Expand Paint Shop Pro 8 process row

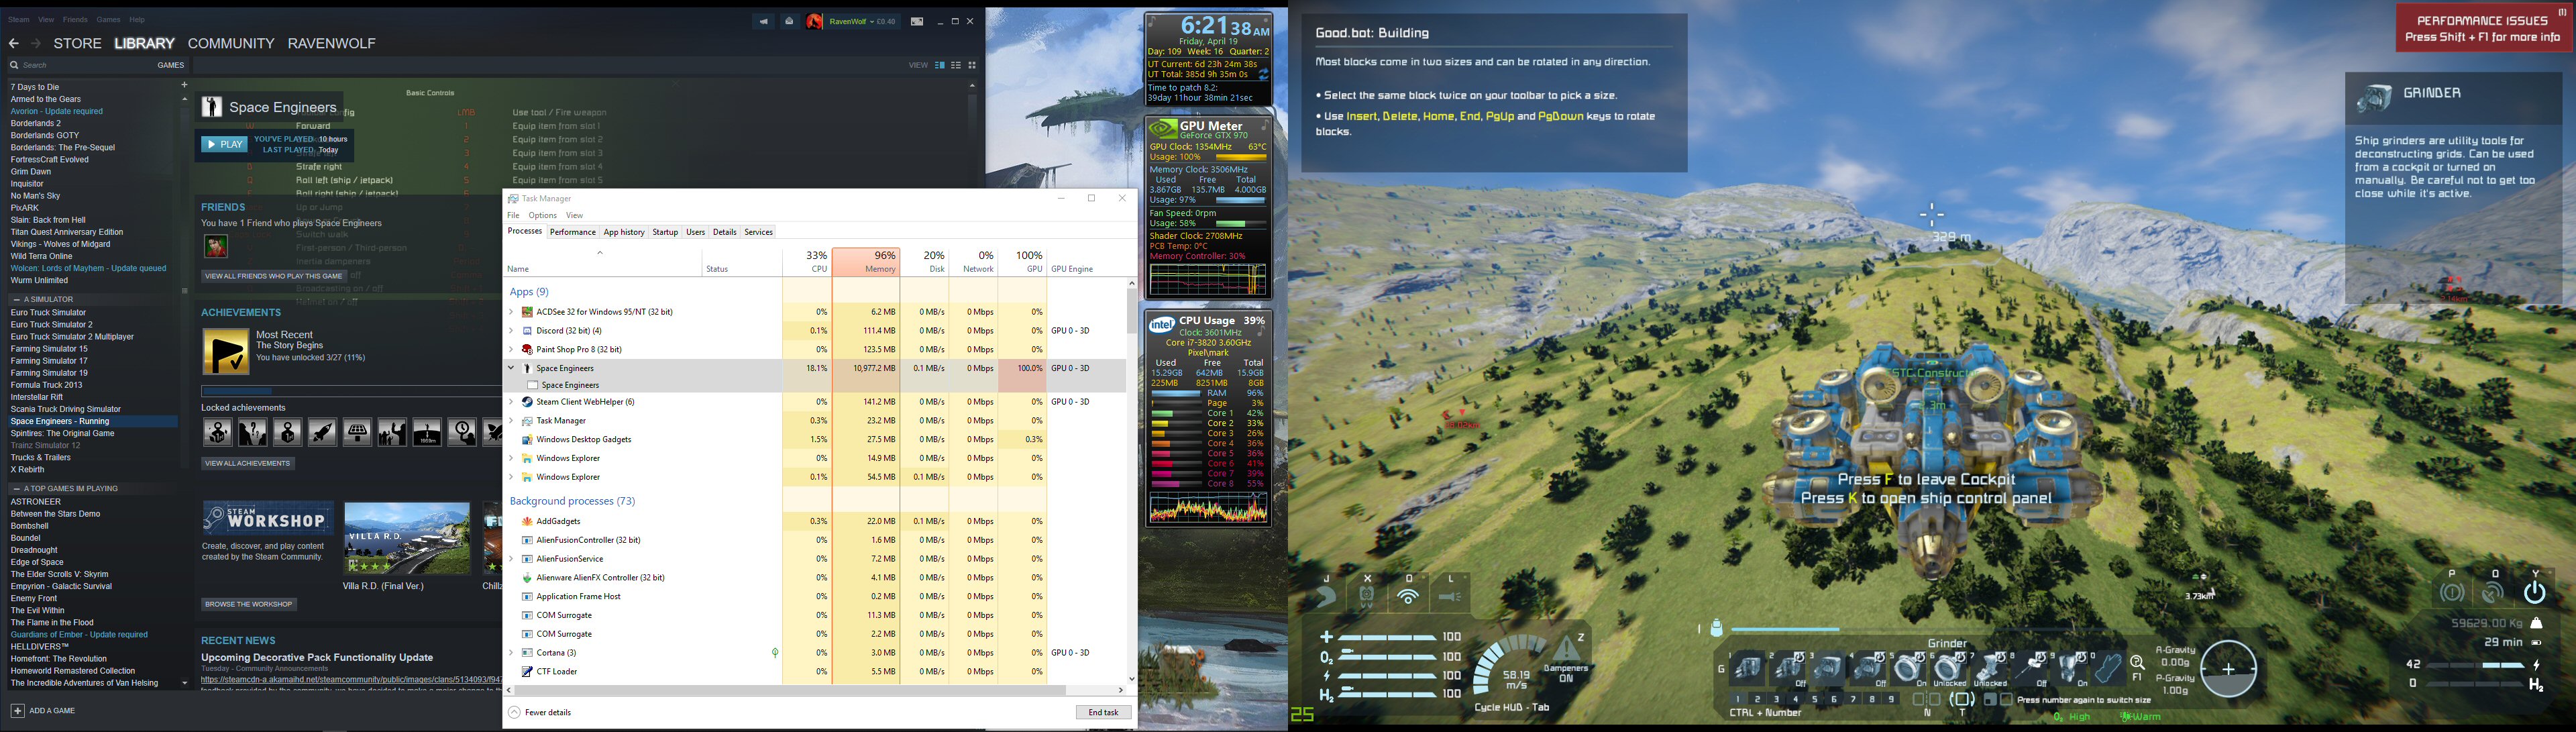tap(511, 350)
